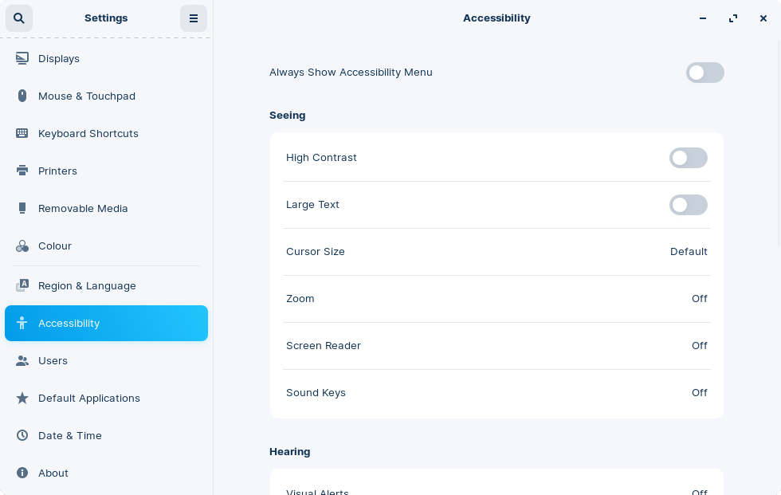Click the Displays sidebar icon

pos(23,58)
